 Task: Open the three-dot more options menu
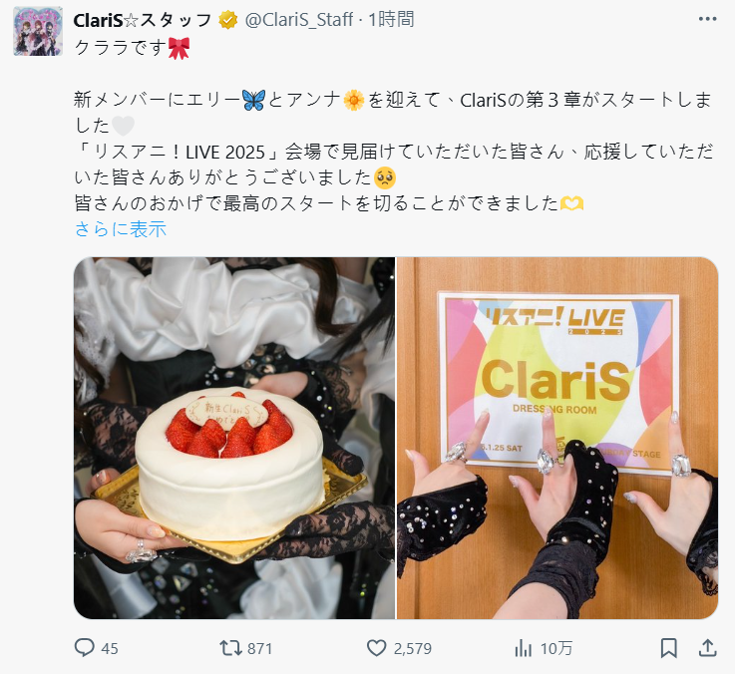click(x=707, y=19)
